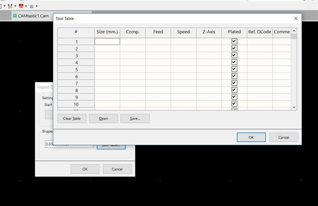Click the table scrollbar down arrow

tap(294, 107)
